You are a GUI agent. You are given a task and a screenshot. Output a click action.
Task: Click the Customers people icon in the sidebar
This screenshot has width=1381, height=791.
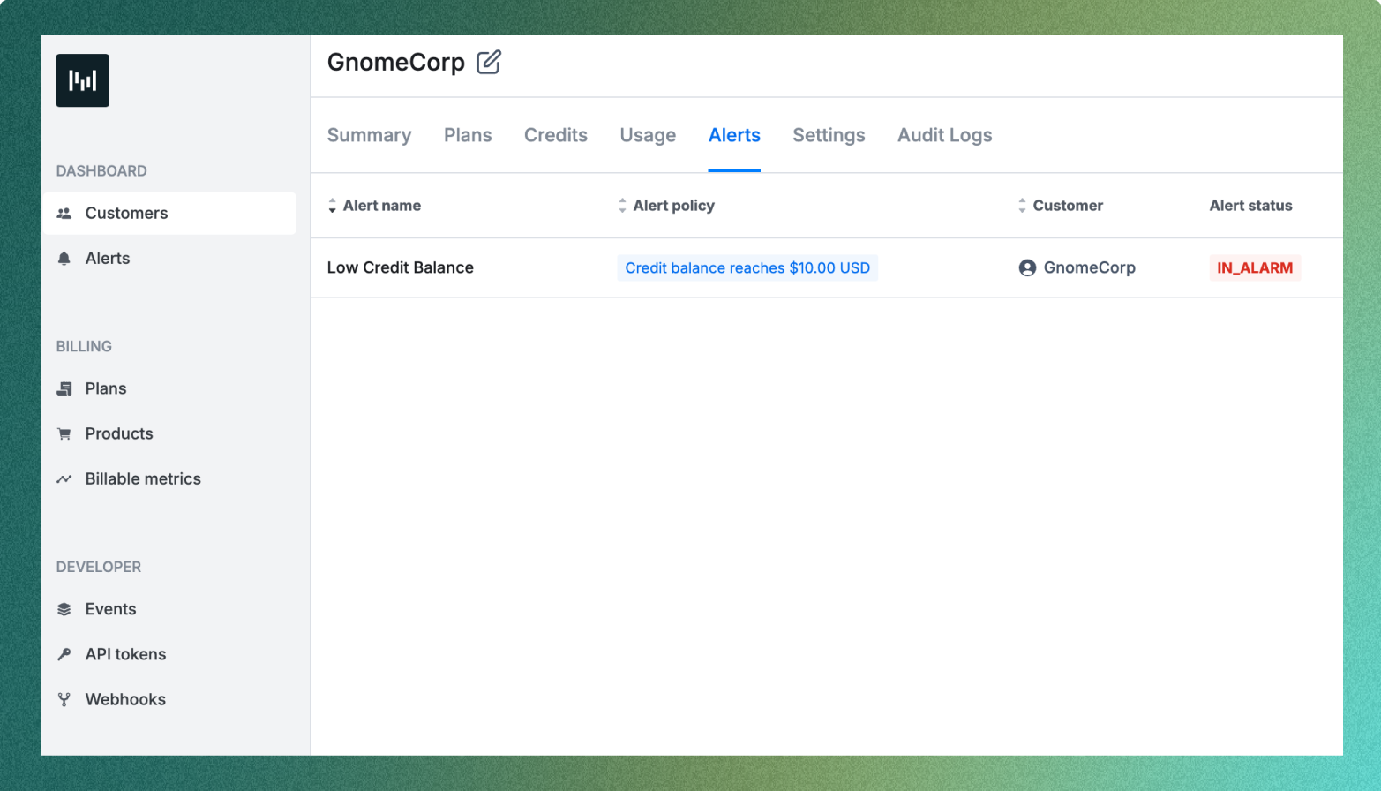point(64,213)
